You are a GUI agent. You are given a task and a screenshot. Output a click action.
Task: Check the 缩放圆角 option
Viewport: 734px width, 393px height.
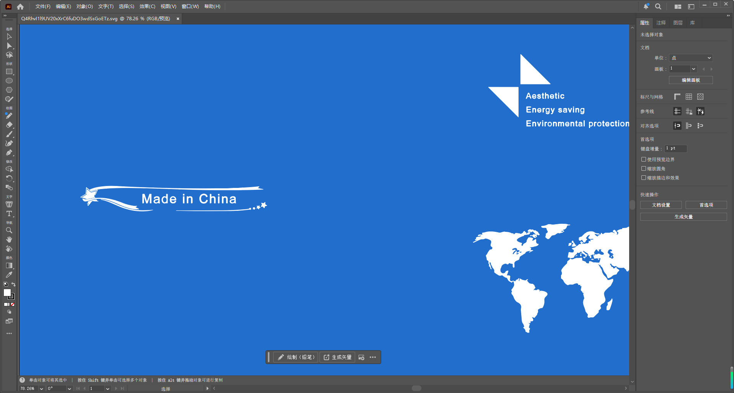pos(644,169)
